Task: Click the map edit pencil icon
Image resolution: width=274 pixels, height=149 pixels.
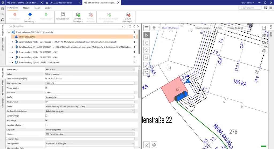Action: pos(146,145)
